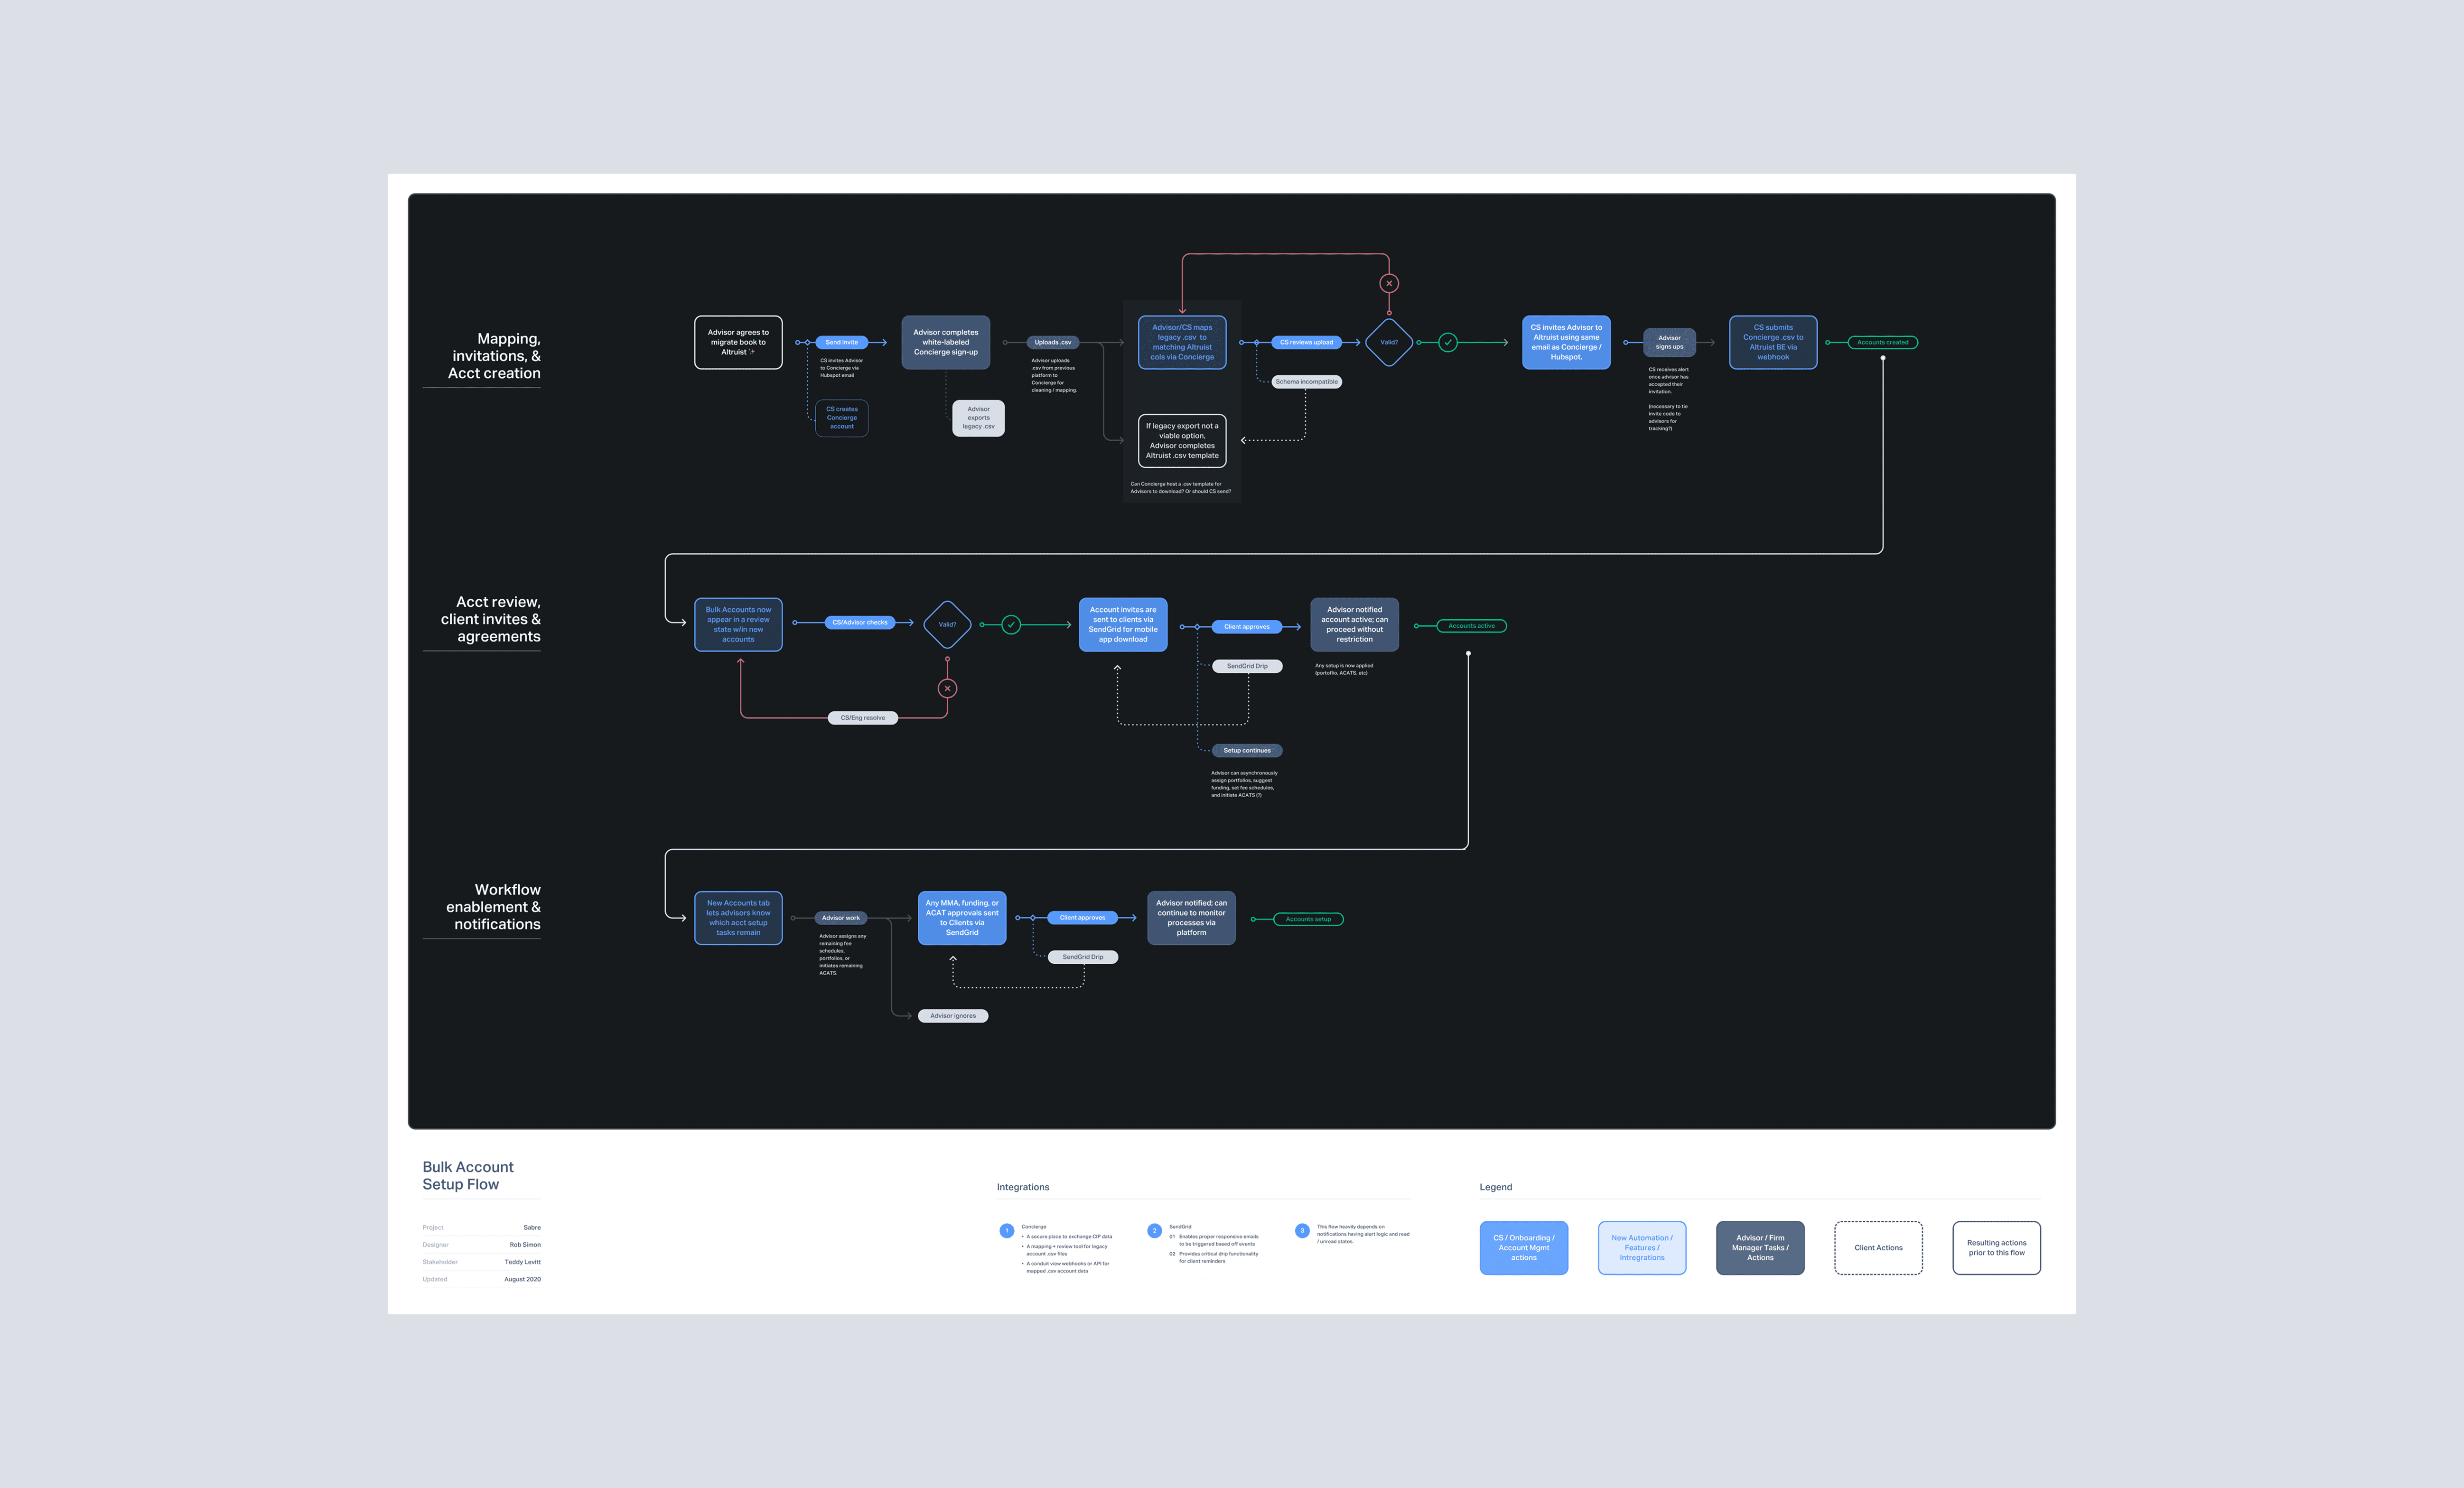The height and width of the screenshot is (1488, 2464).
Task: Click the CS / Onboarding legend swatch
Action: (1523, 1248)
